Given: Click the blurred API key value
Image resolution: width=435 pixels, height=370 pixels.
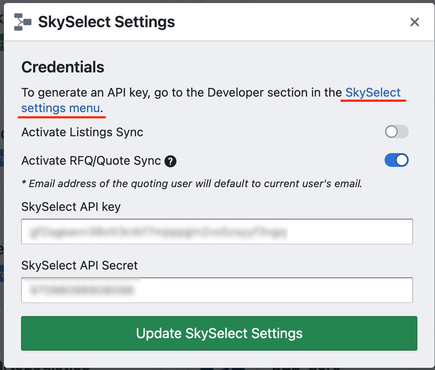Looking at the screenshot, I should [158, 232].
